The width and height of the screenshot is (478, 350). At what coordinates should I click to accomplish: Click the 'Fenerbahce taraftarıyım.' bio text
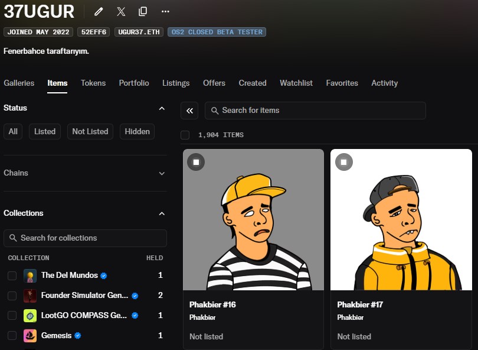pyautogui.click(x=47, y=51)
